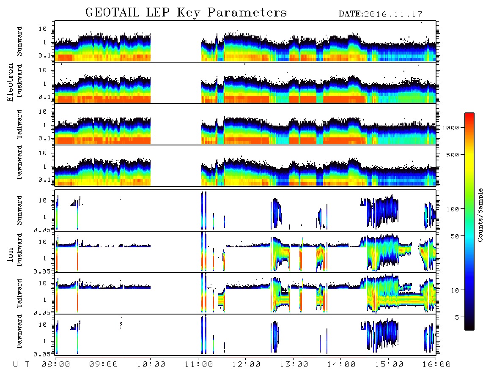
Task: Select the Electron 'Tailward' axis label
Action: 19,124
